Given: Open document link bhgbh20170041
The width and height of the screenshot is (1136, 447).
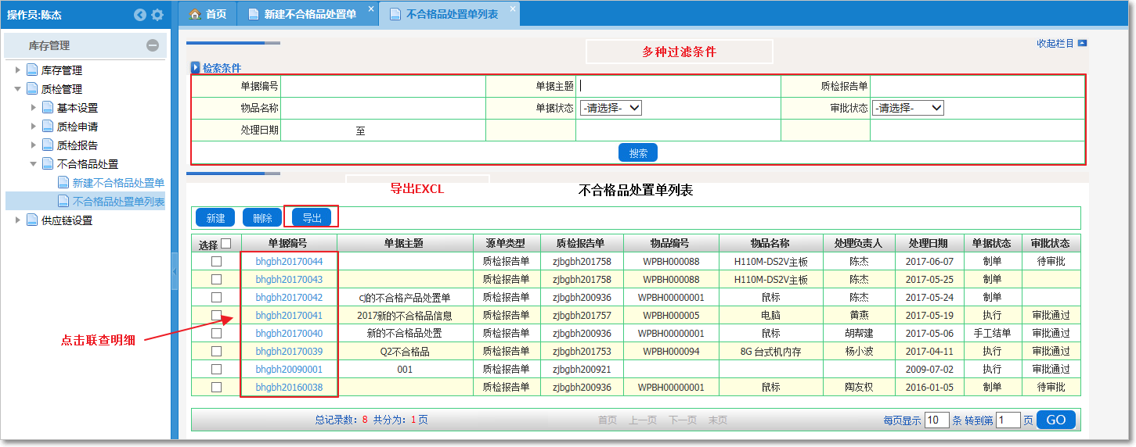Looking at the screenshot, I should point(289,316).
